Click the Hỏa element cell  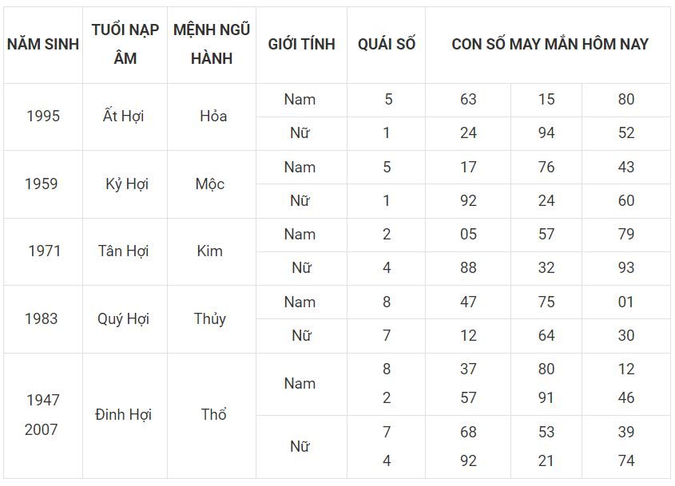click(x=212, y=117)
